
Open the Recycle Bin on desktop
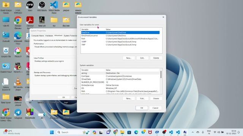pos(6,52)
